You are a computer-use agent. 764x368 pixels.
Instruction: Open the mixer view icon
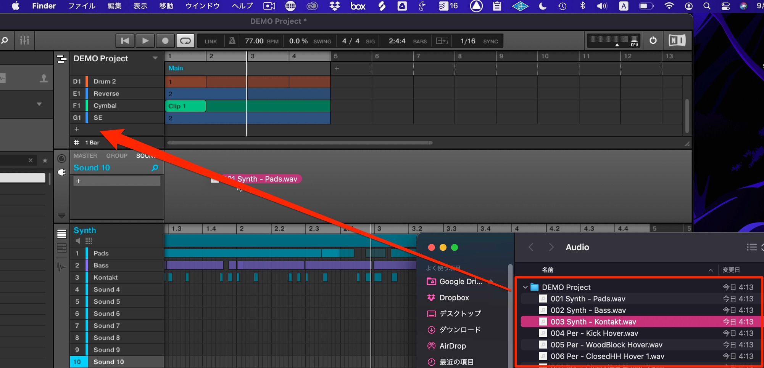[24, 40]
